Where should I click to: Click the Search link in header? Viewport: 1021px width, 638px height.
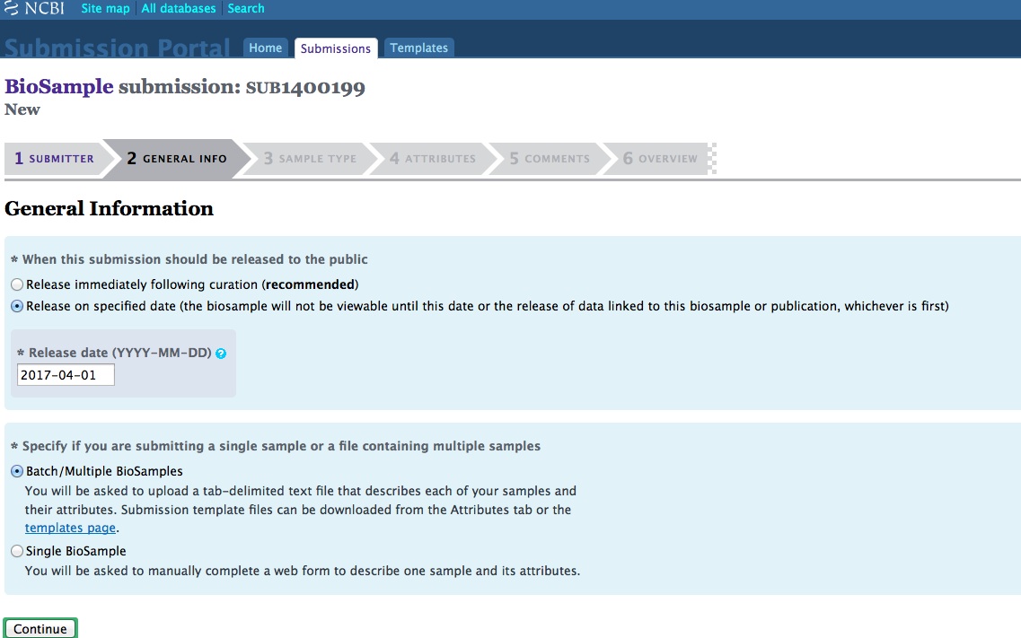[x=245, y=9]
